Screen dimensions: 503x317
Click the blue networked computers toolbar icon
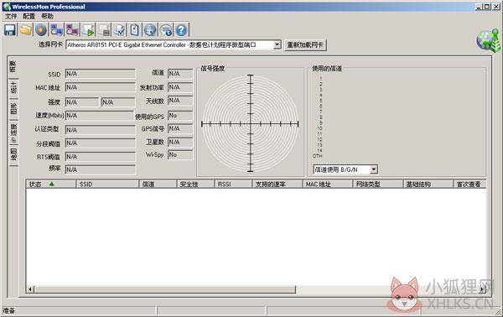(57, 30)
